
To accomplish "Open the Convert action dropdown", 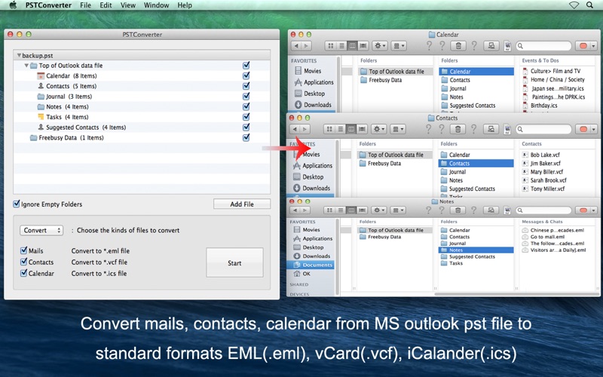I will click(41, 230).
